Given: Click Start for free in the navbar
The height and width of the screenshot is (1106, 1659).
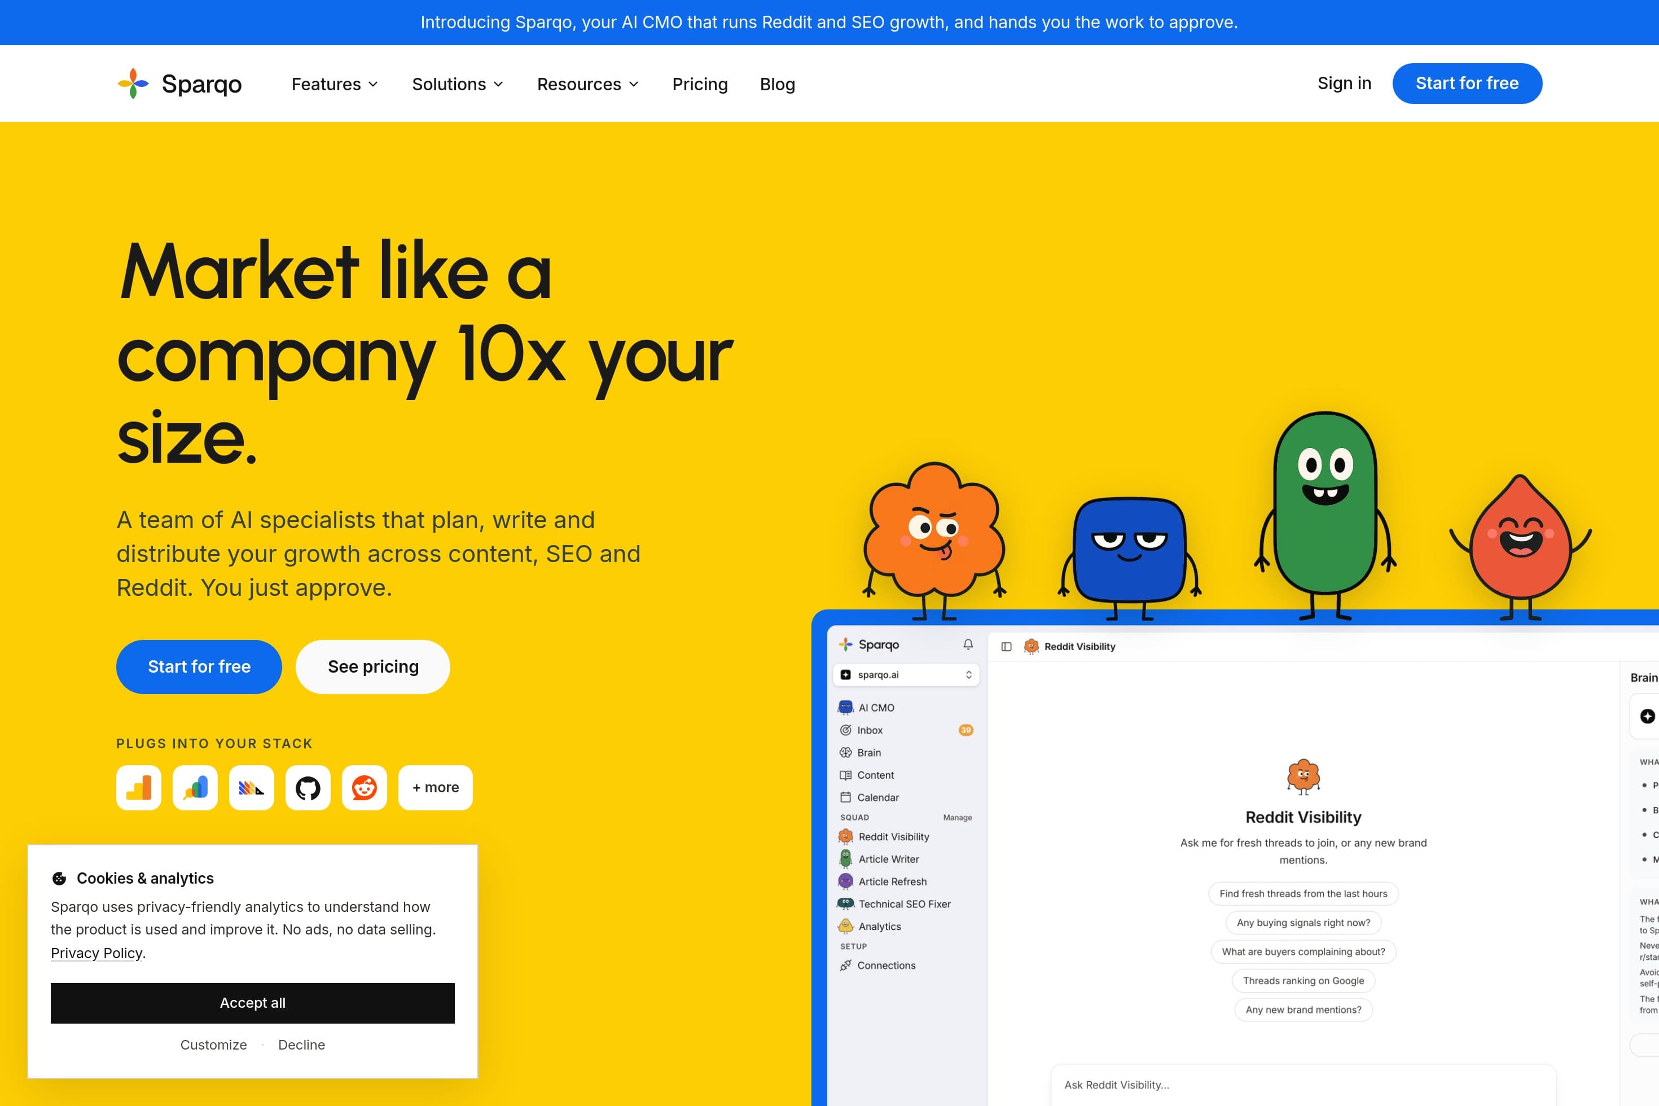Looking at the screenshot, I should [x=1467, y=84].
